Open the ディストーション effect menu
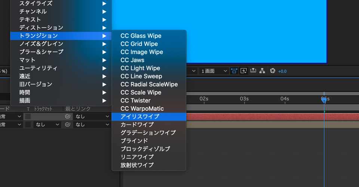359x187 pixels. point(61,28)
